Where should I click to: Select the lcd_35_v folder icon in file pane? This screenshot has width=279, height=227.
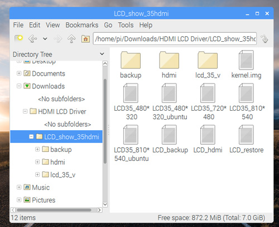[x=208, y=60]
